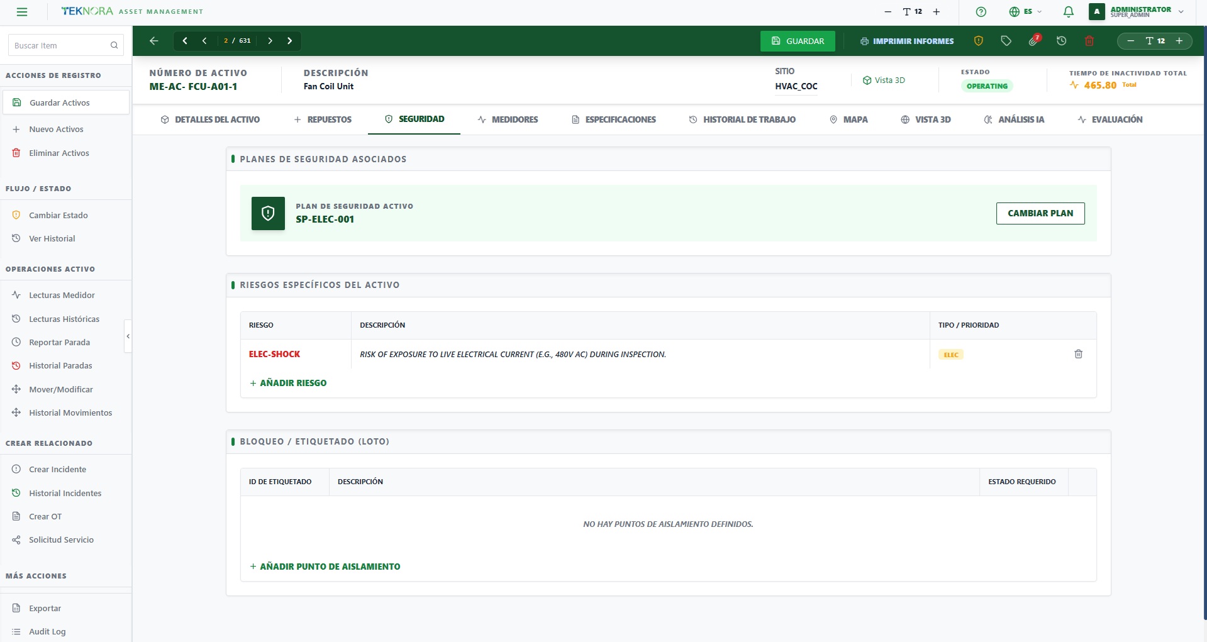Click the search magnifier icon
The height and width of the screenshot is (642, 1207).
[x=114, y=45]
